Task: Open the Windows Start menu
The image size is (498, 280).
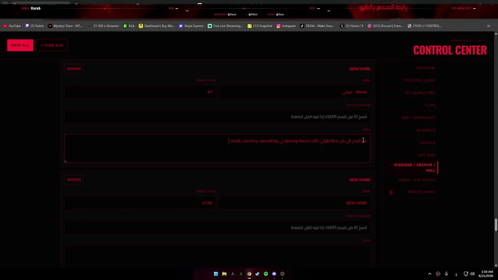Action: (x=216, y=274)
